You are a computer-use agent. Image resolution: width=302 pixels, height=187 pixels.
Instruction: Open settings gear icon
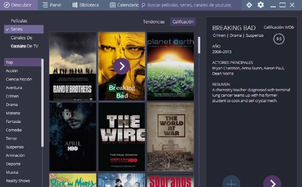pos(261,5)
